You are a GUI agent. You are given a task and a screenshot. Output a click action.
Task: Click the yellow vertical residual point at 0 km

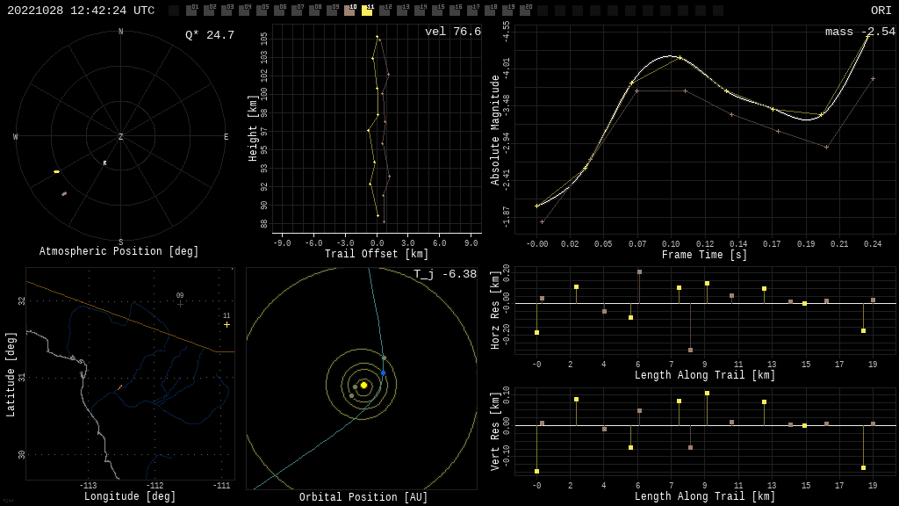[x=536, y=472]
